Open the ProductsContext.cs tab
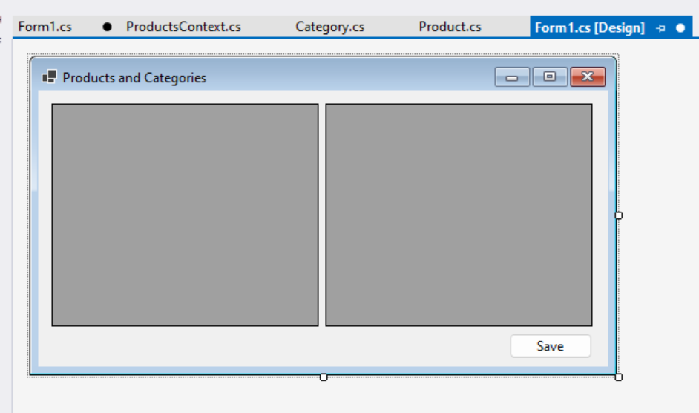Image resolution: width=699 pixels, height=413 pixels. click(183, 27)
